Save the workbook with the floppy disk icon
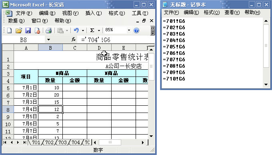This screenshot has height=155, width=272. (28, 30)
